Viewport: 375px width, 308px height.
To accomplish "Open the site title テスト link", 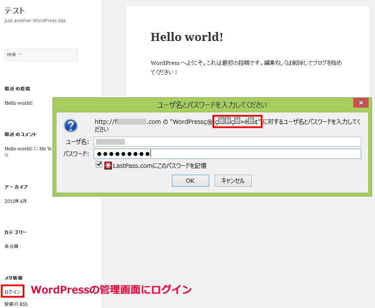I will [15, 11].
